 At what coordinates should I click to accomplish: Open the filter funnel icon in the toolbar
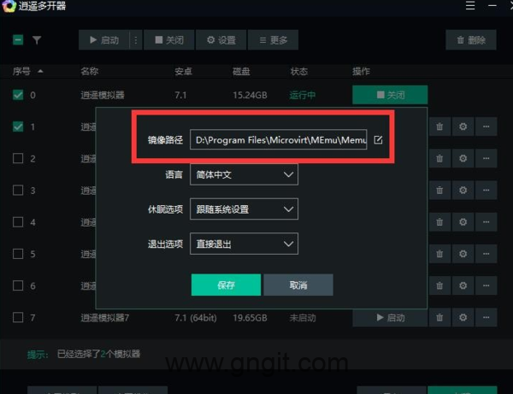point(37,40)
